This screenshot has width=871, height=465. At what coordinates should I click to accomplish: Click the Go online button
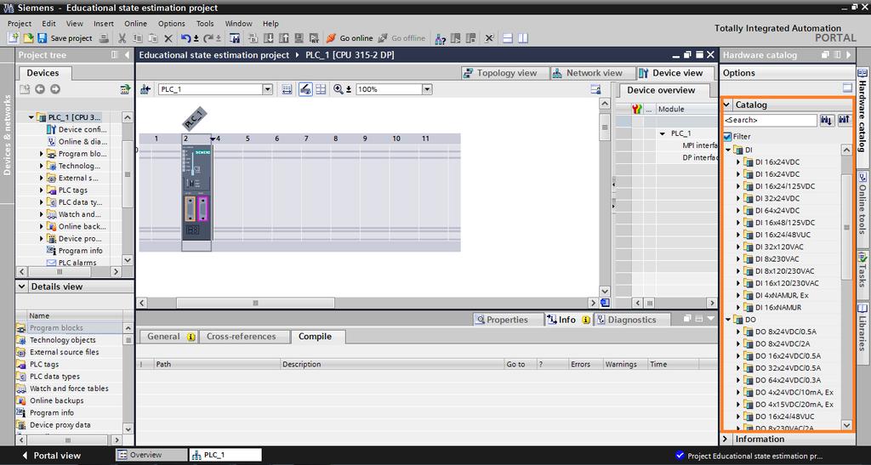click(350, 38)
